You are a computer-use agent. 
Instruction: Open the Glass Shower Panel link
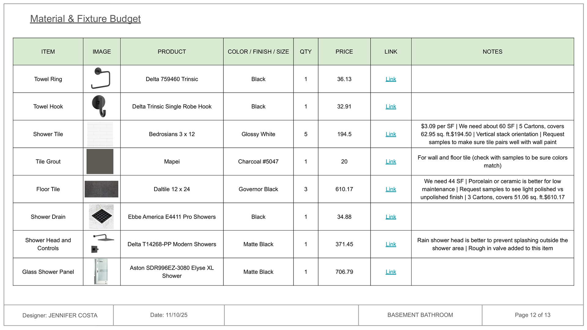391,272
